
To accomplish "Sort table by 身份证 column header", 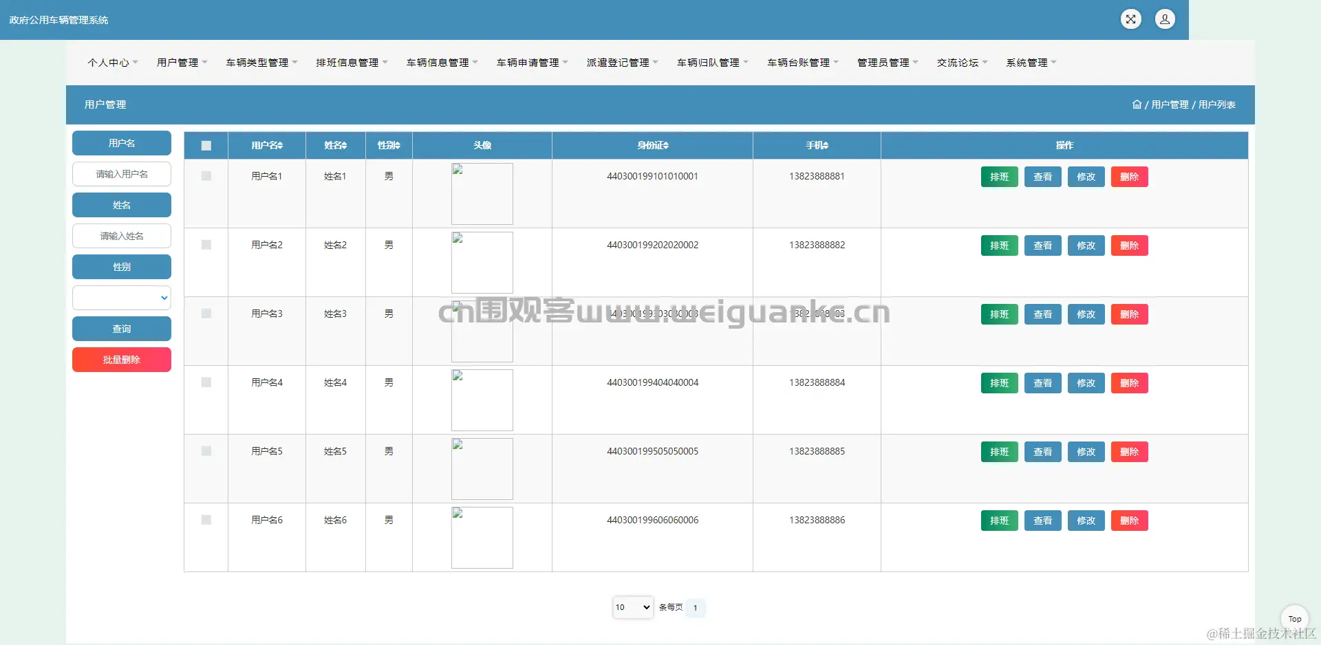I will click(x=652, y=145).
